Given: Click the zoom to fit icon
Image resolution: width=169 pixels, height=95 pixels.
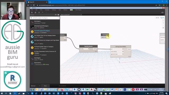Looking at the screenshot, I should pyautogui.click(x=163, y=21).
